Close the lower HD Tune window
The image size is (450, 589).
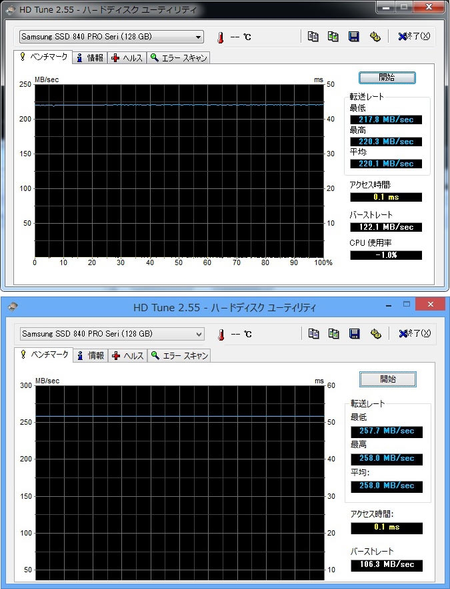430,305
